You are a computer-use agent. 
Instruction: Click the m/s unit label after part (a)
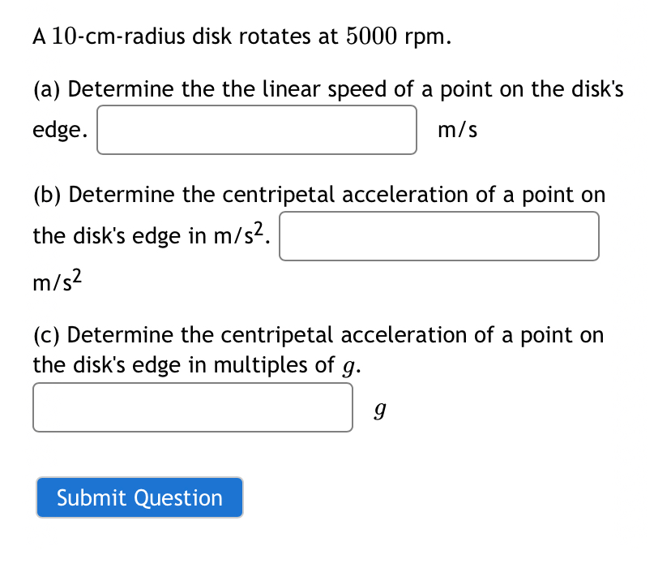(458, 129)
